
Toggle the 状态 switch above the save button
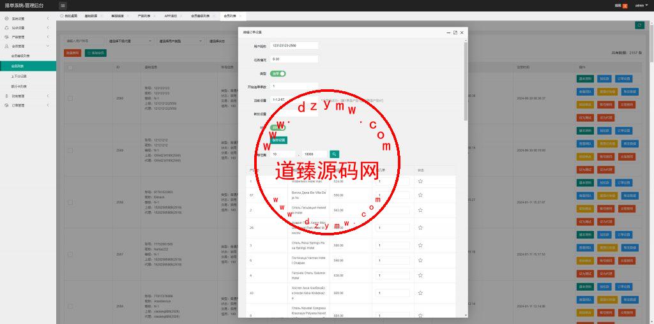point(278,128)
